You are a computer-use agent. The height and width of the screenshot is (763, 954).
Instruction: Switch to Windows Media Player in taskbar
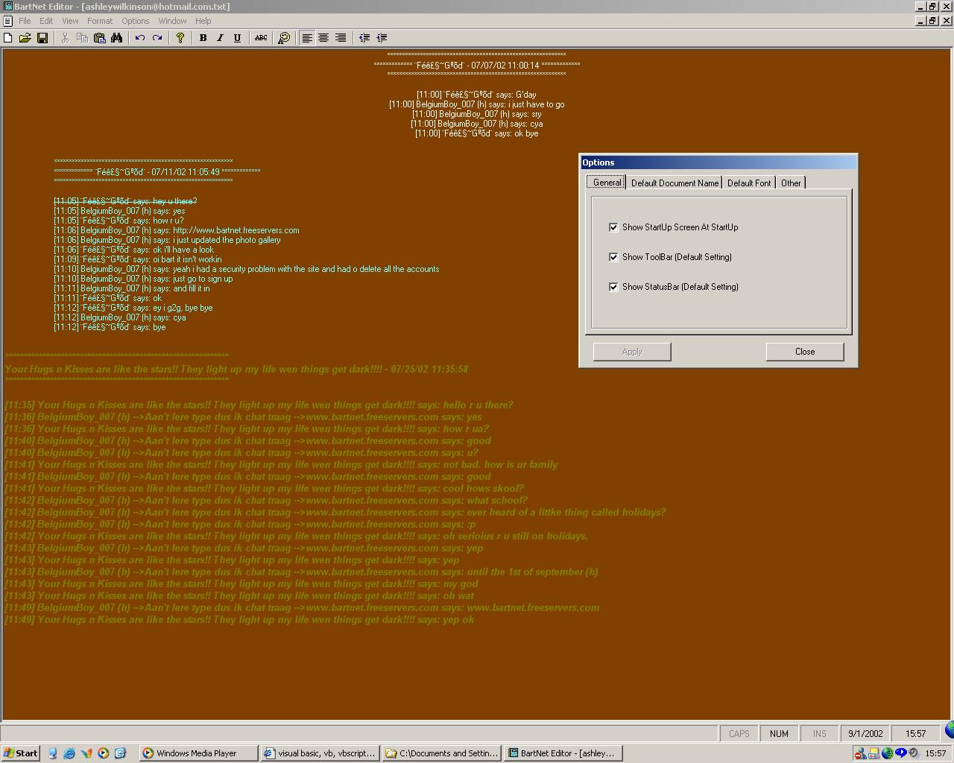tap(198, 753)
